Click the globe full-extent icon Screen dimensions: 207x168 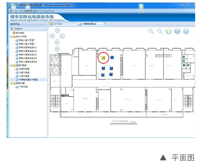click(x=177, y=31)
